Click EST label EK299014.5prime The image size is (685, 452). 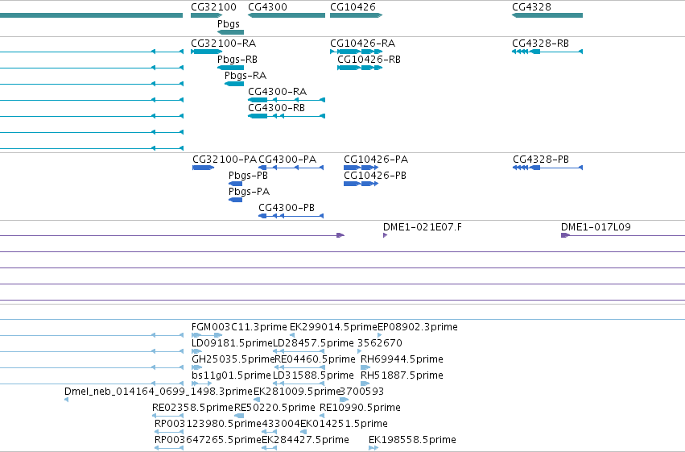pyautogui.click(x=333, y=327)
